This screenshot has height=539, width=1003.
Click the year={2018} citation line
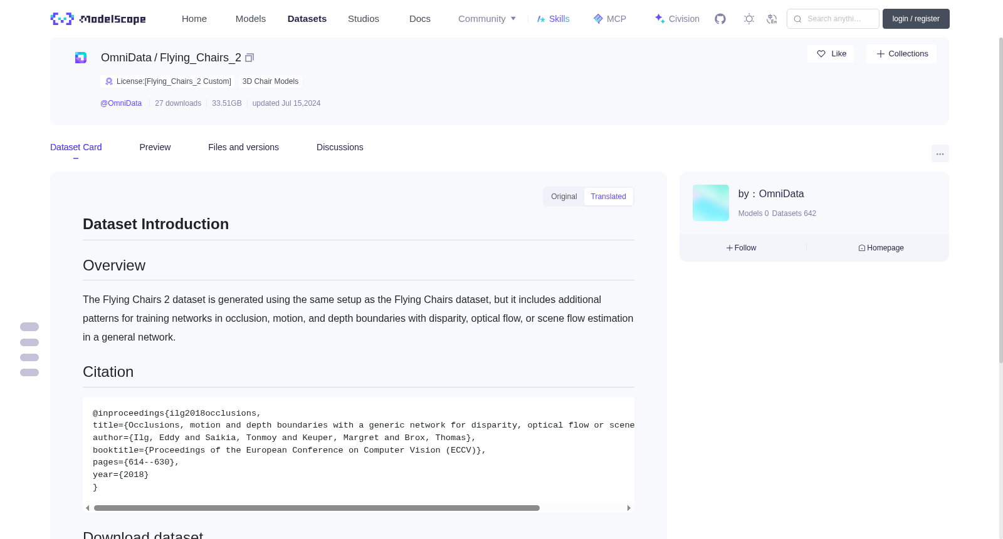click(121, 475)
